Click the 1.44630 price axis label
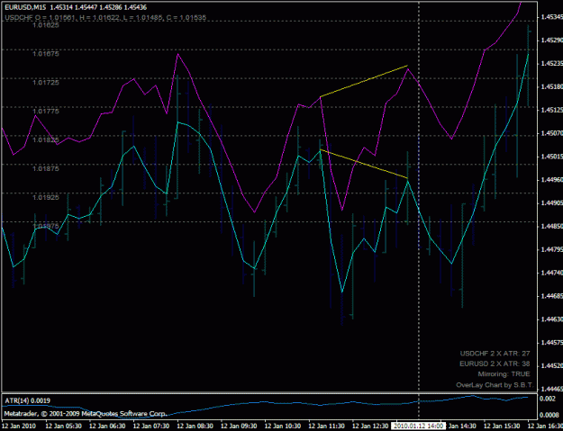This screenshot has height=431, width=563. pyautogui.click(x=551, y=319)
